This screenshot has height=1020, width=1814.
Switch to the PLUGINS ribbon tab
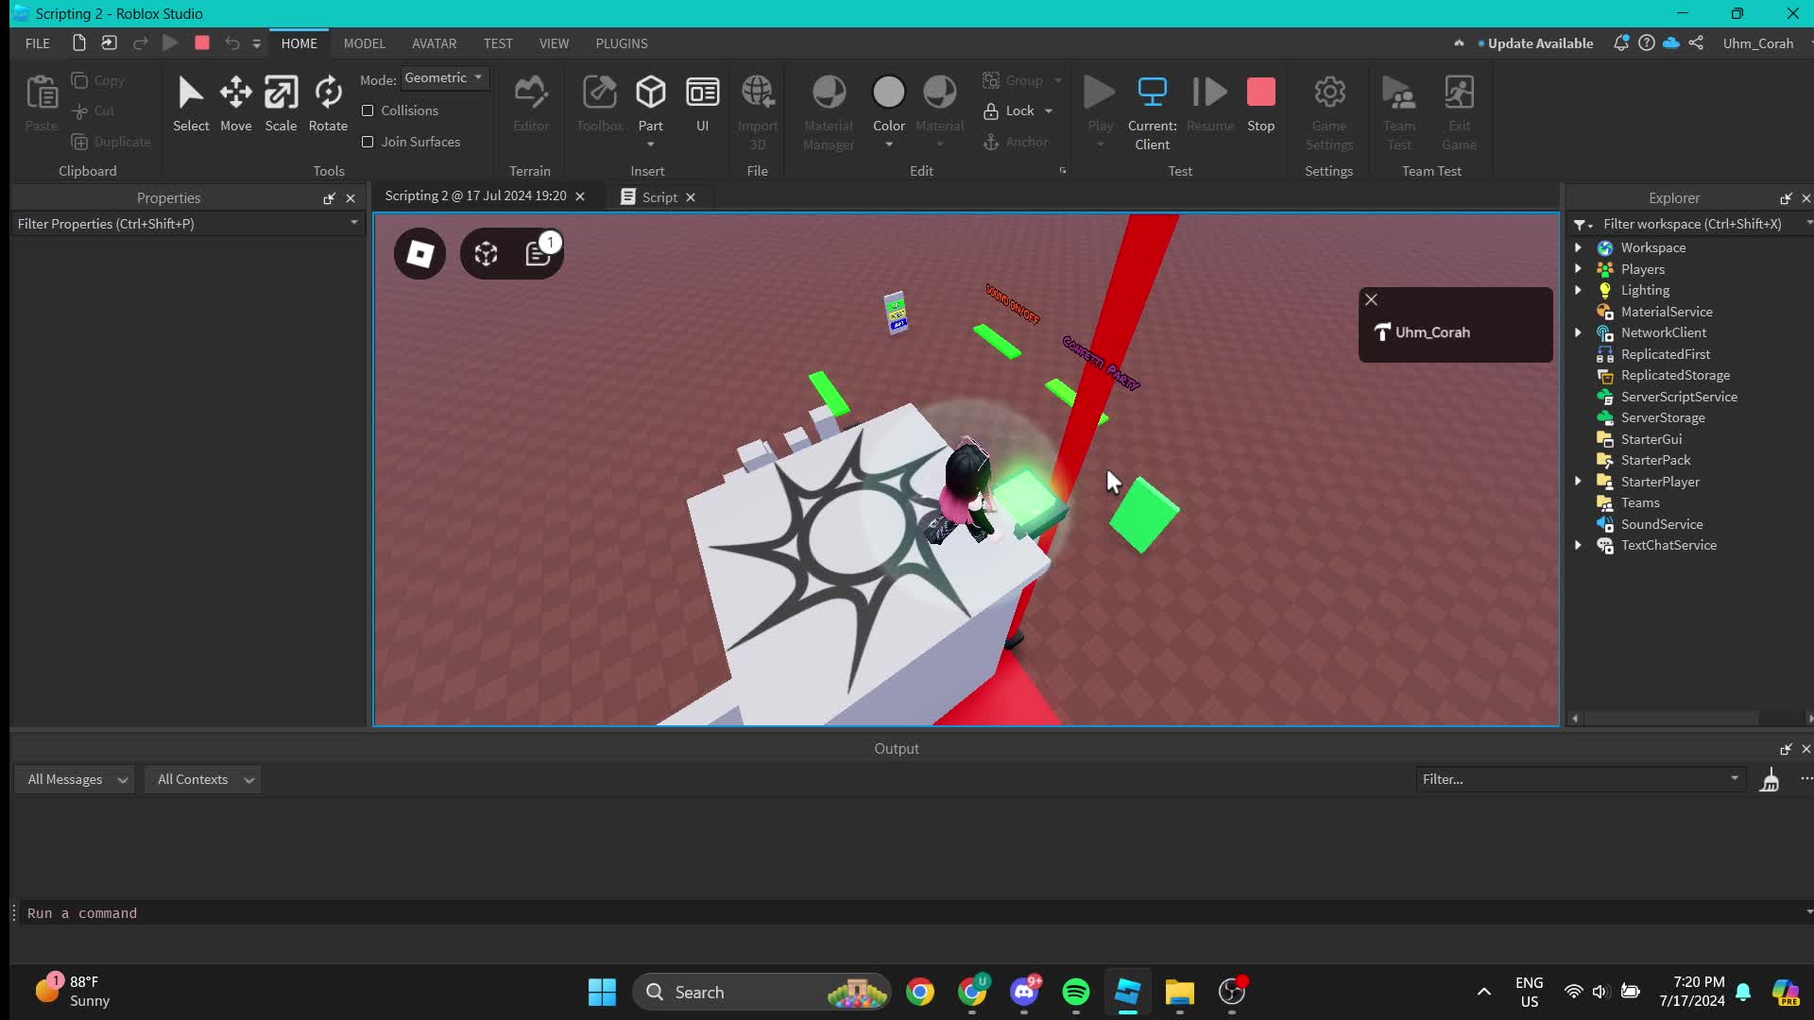[x=622, y=43]
